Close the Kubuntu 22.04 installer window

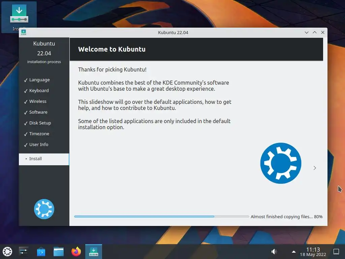click(323, 32)
